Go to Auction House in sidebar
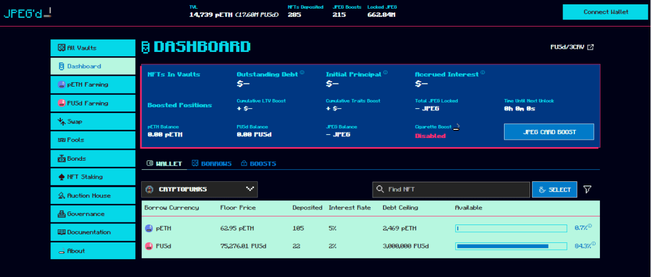The image size is (651, 277). pyautogui.click(x=92, y=195)
